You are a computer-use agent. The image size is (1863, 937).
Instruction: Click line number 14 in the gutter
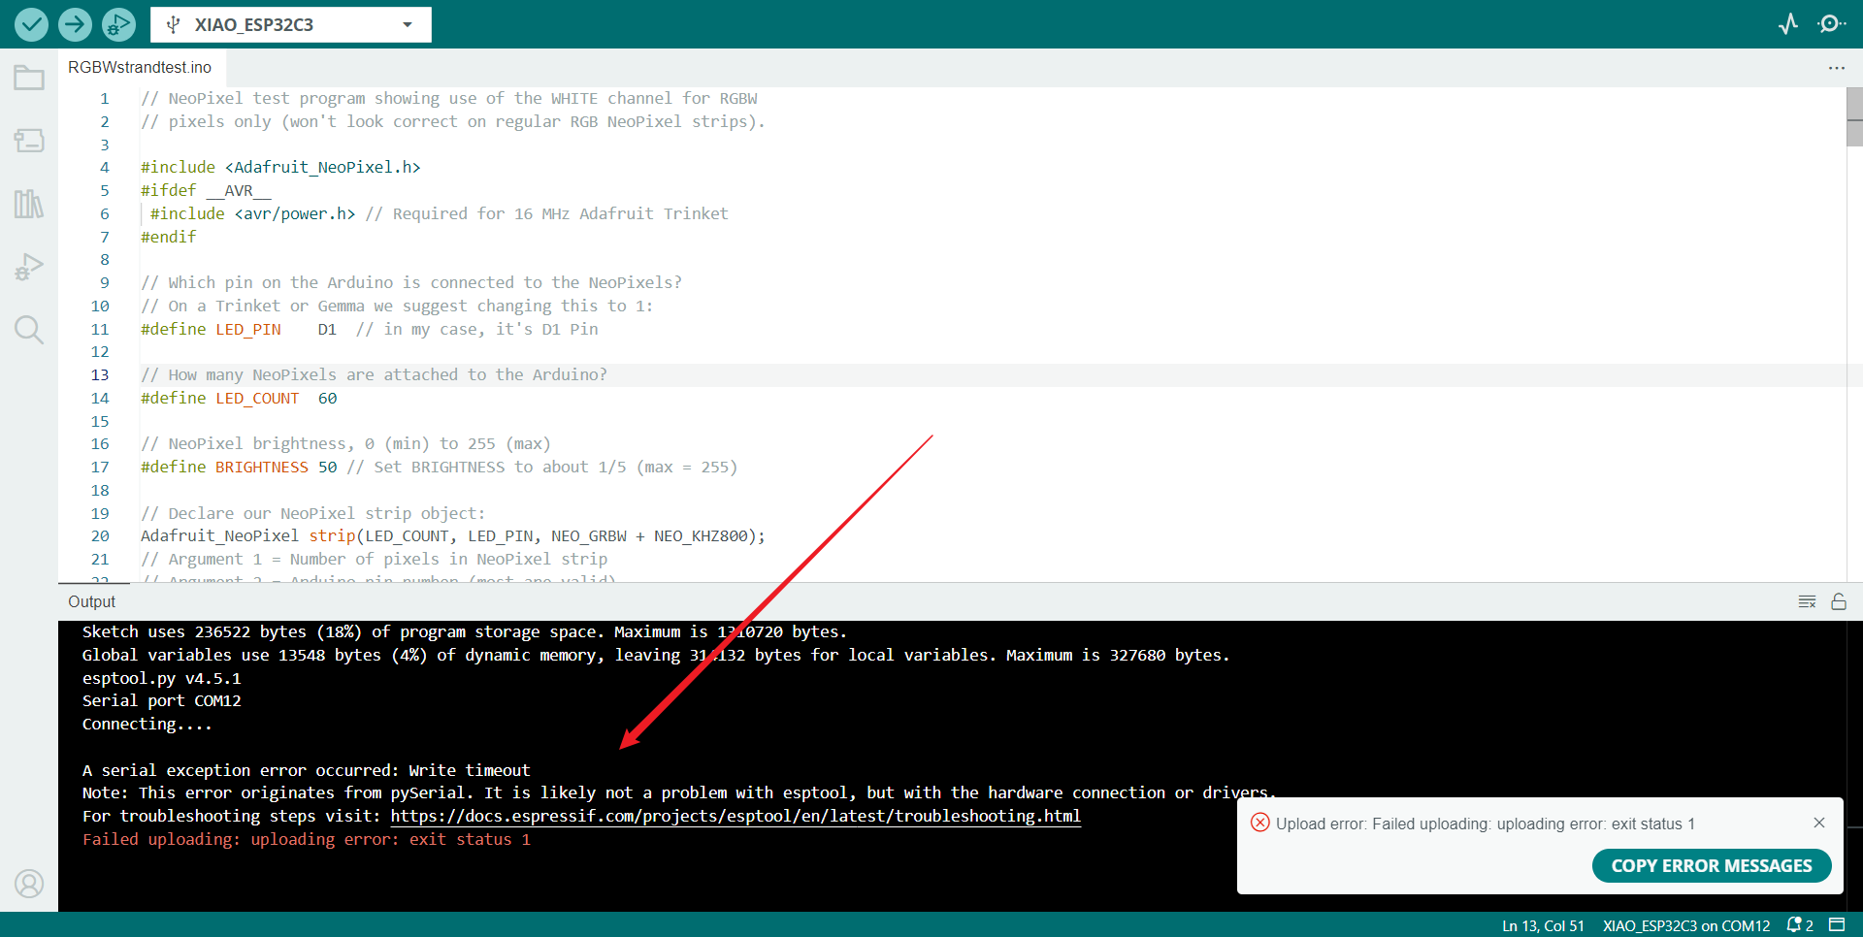(100, 398)
